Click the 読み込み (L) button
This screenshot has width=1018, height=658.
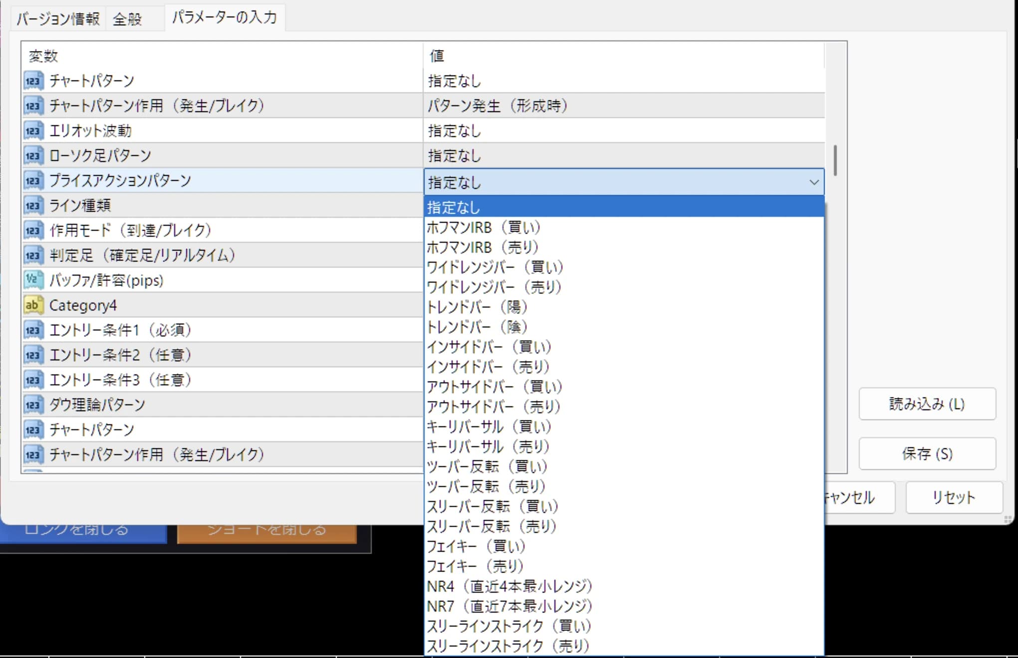pyautogui.click(x=927, y=404)
